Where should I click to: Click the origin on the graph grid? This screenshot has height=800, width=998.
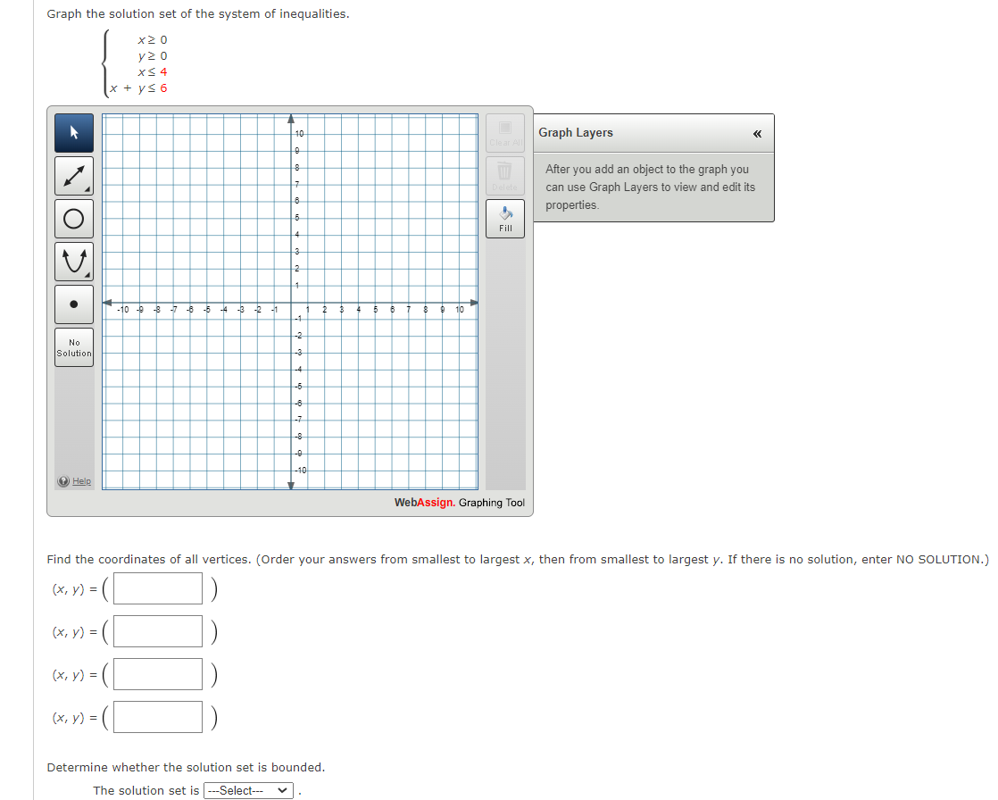291,302
